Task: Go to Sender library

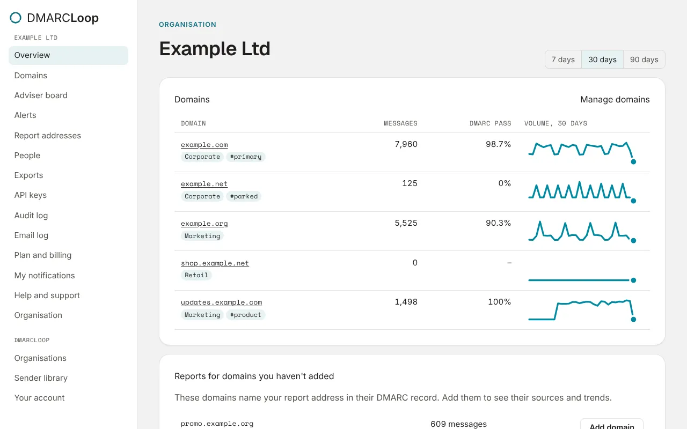Action: (68, 378)
